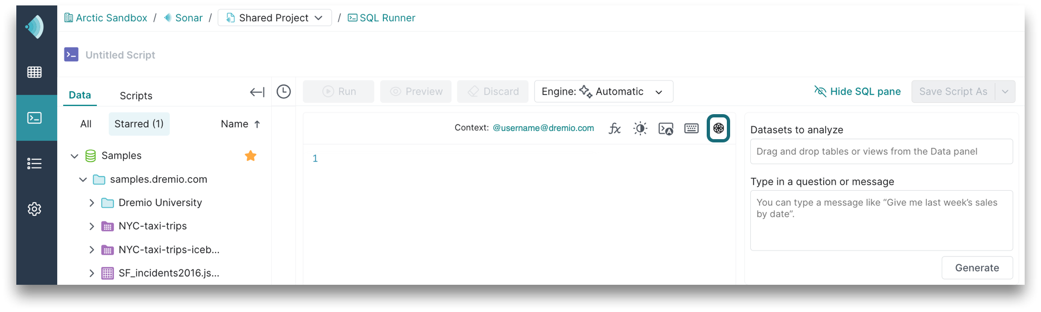Open the SQL Runner breadcrumb link
This screenshot has height=312, width=1041.
(382, 18)
